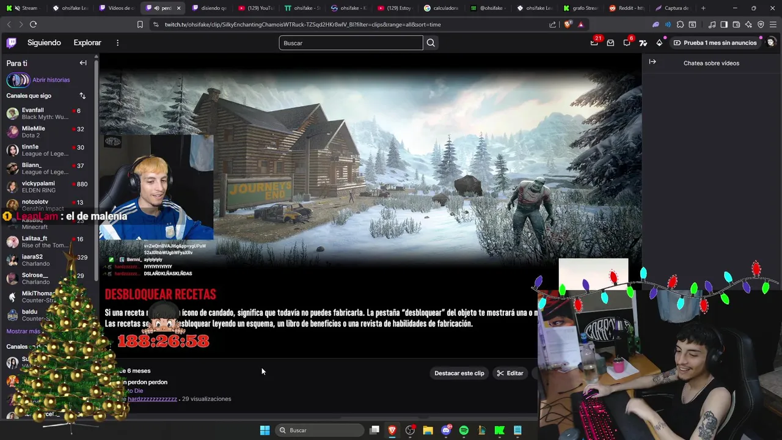Open OBS Studio from the taskbar
This screenshot has width=782, height=440.
pos(410,430)
